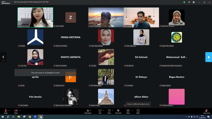The image size is (212, 119).
Task: Select Kayla Putri Nirwana's profile picture
Action: pyautogui.click(x=177, y=18)
